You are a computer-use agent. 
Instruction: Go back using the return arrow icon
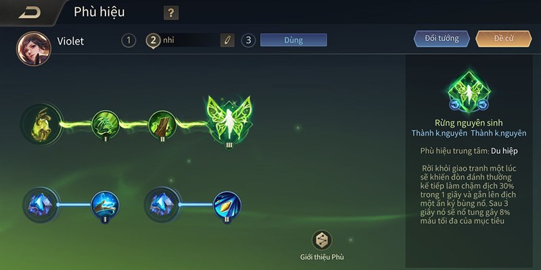coord(30,13)
